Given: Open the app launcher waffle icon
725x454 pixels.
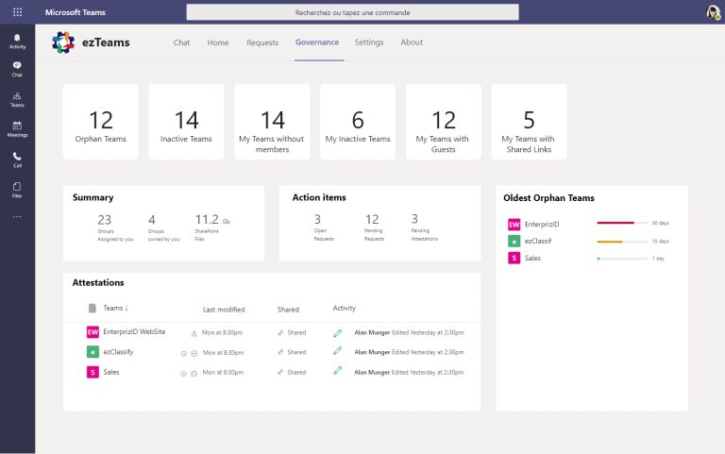Looking at the screenshot, I should pos(18,12).
